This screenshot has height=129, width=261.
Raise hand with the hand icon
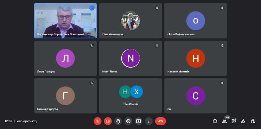tap(118, 121)
